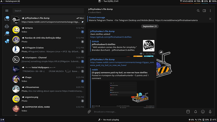Click reddit site name in link preview
The height and width of the screenshot is (122, 217).
[x=95, y=70]
